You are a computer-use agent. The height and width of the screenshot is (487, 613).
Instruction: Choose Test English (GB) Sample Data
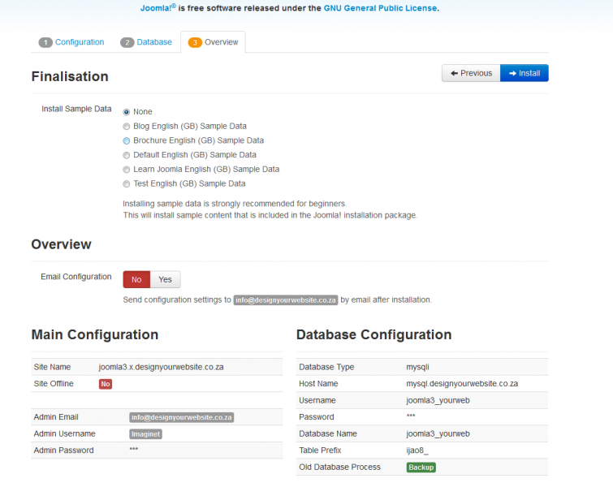127,184
